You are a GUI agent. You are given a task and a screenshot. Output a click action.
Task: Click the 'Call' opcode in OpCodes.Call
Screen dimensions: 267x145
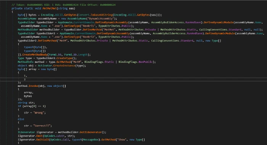pyautogui.click(x=66, y=140)
